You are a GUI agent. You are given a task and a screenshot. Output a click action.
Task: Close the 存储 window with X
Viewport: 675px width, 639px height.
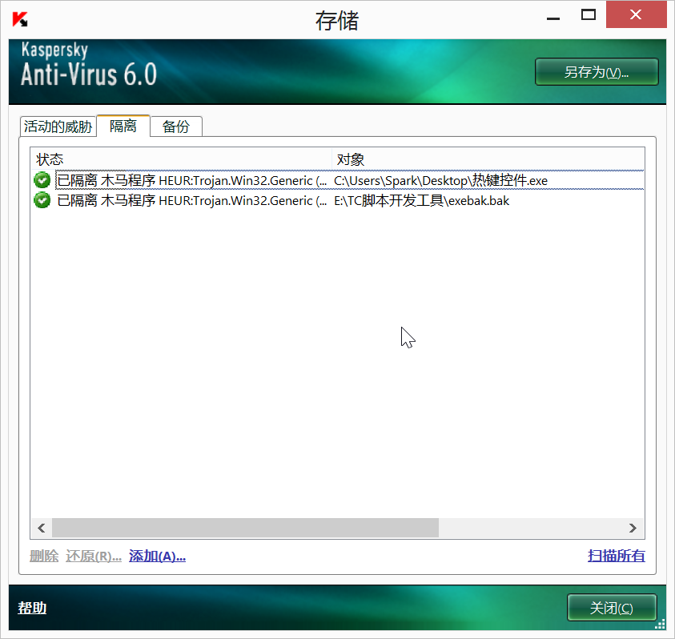pyautogui.click(x=636, y=15)
